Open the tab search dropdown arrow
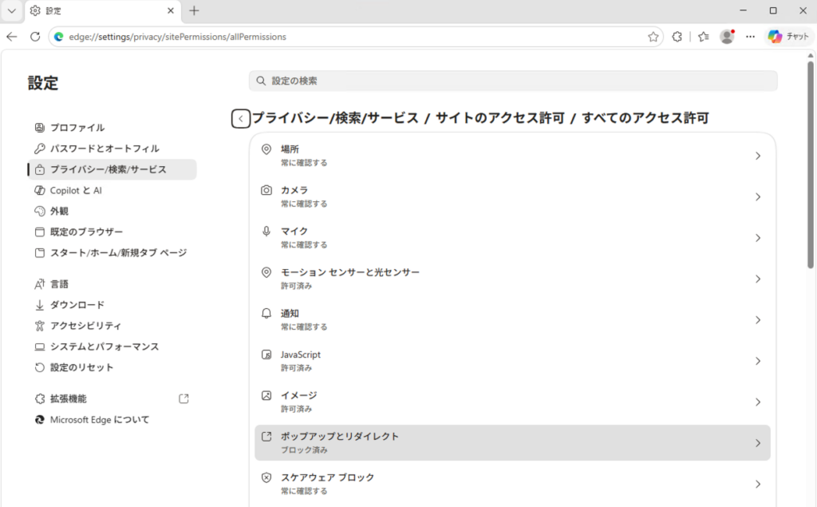Viewport: 817px width, 507px height. (x=11, y=10)
